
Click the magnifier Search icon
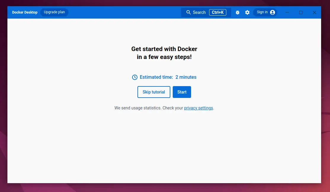click(x=188, y=12)
